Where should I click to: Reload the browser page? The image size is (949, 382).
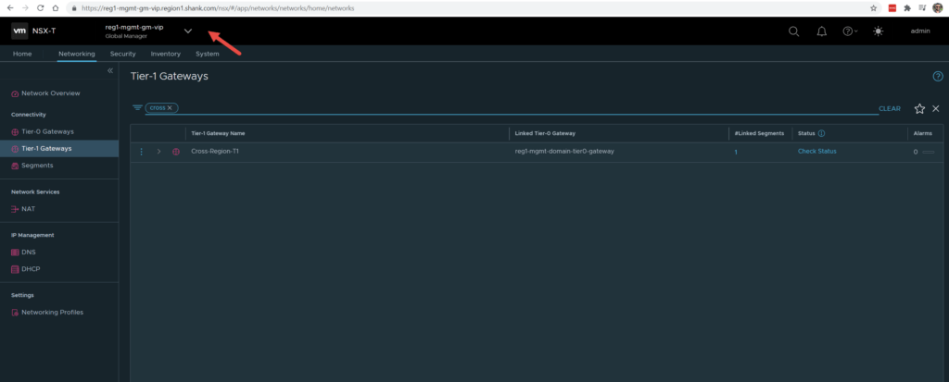tap(41, 8)
